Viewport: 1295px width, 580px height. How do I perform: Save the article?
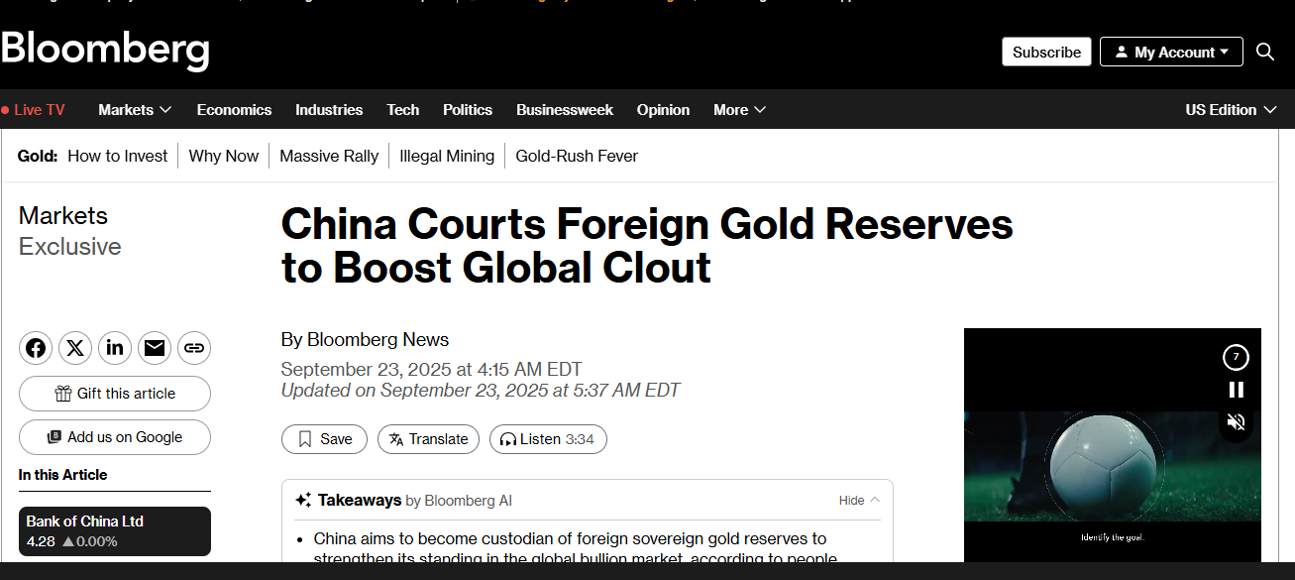click(x=324, y=439)
